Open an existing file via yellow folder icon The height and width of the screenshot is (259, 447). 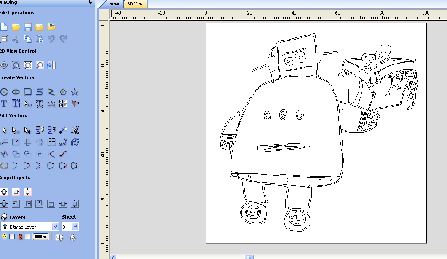tap(16, 27)
